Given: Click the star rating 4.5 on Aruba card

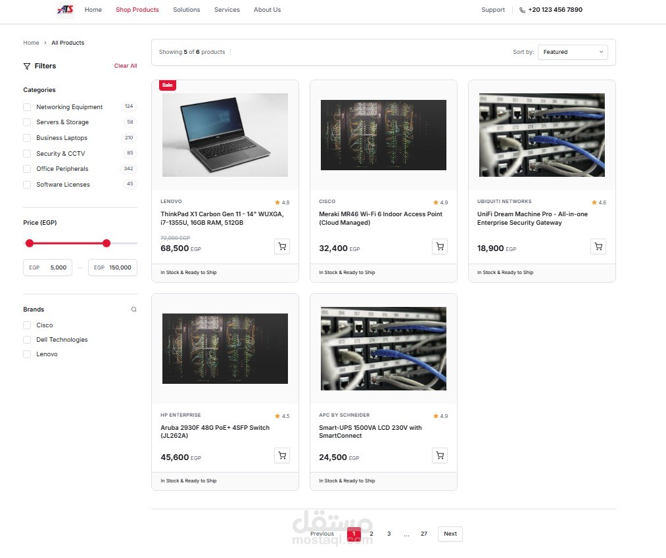Looking at the screenshot, I should (x=282, y=416).
